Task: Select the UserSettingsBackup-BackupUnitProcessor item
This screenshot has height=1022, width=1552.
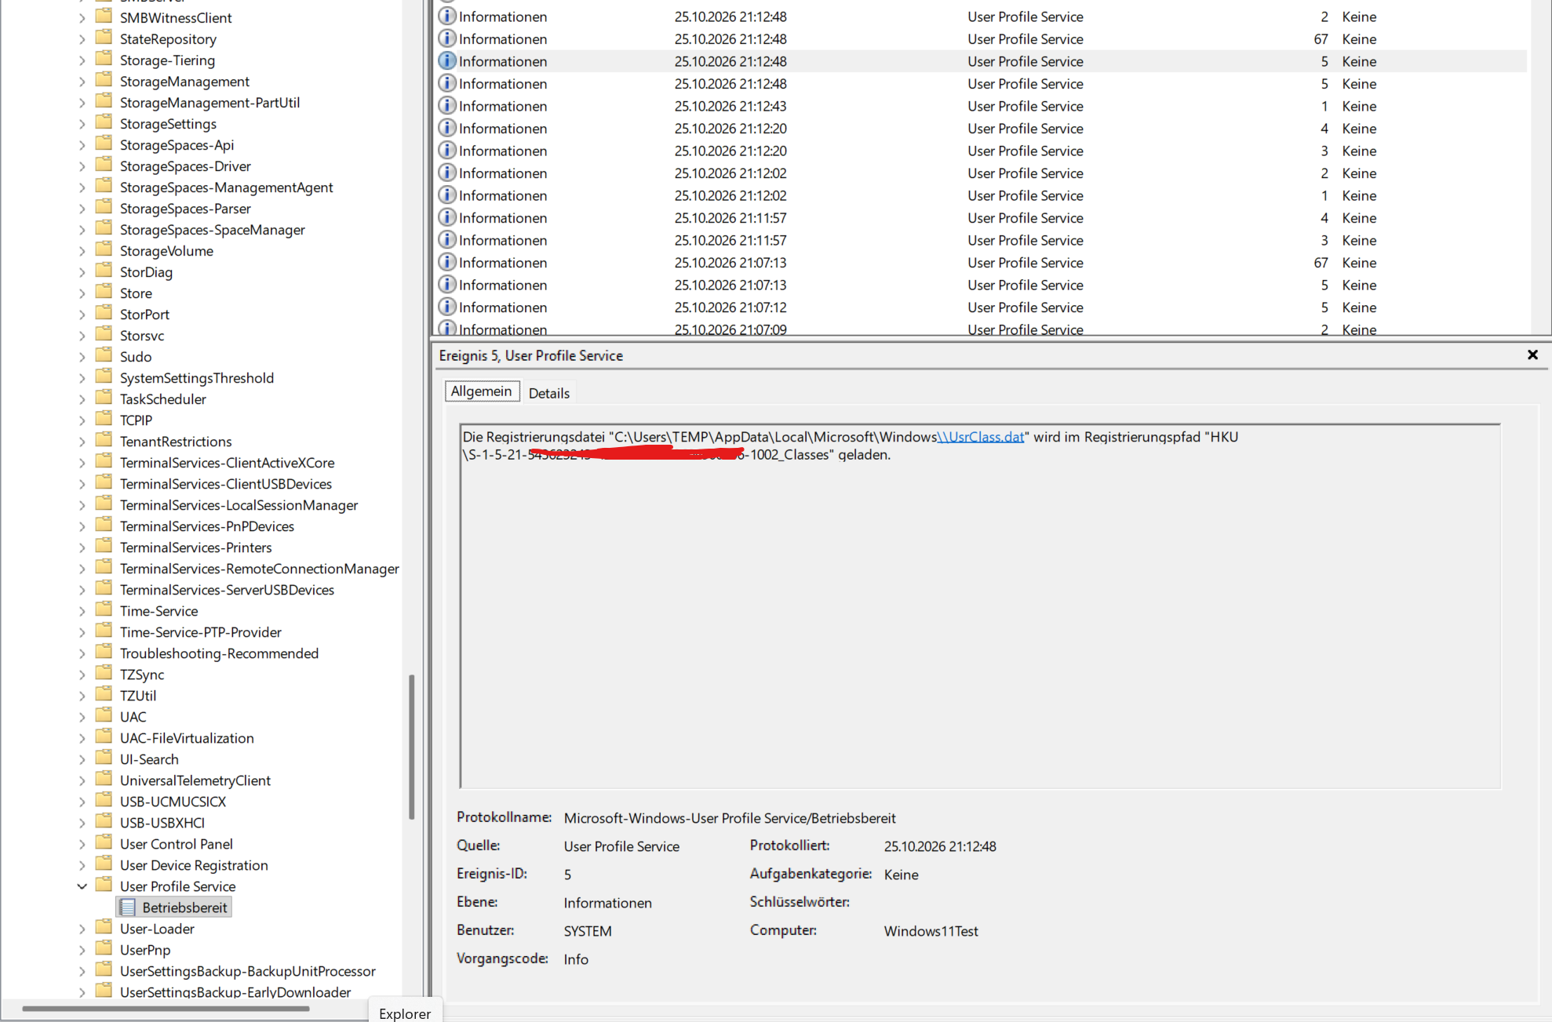Action: click(x=247, y=971)
